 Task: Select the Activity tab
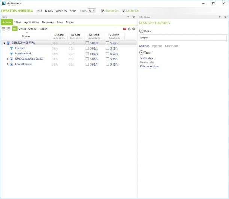coord(7,22)
